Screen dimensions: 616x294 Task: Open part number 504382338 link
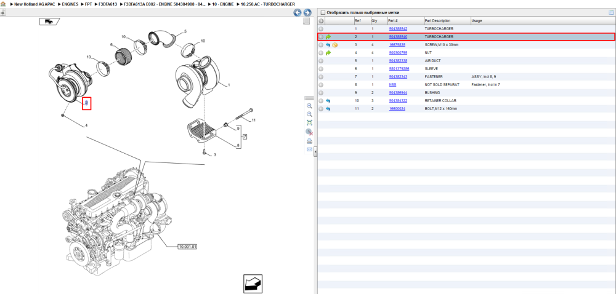pyautogui.click(x=398, y=61)
